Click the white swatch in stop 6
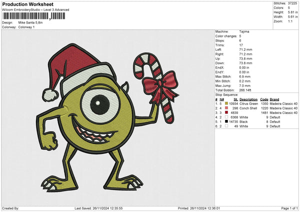This screenshot has height=212, width=300. pyautogui.click(x=226, y=126)
